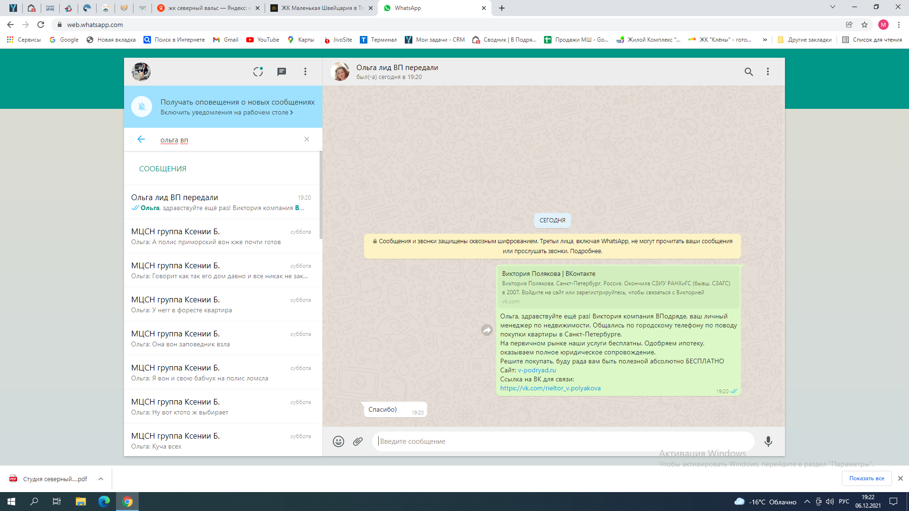Click the "Показать все" downloads button

pyautogui.click(x=866, y=478)
